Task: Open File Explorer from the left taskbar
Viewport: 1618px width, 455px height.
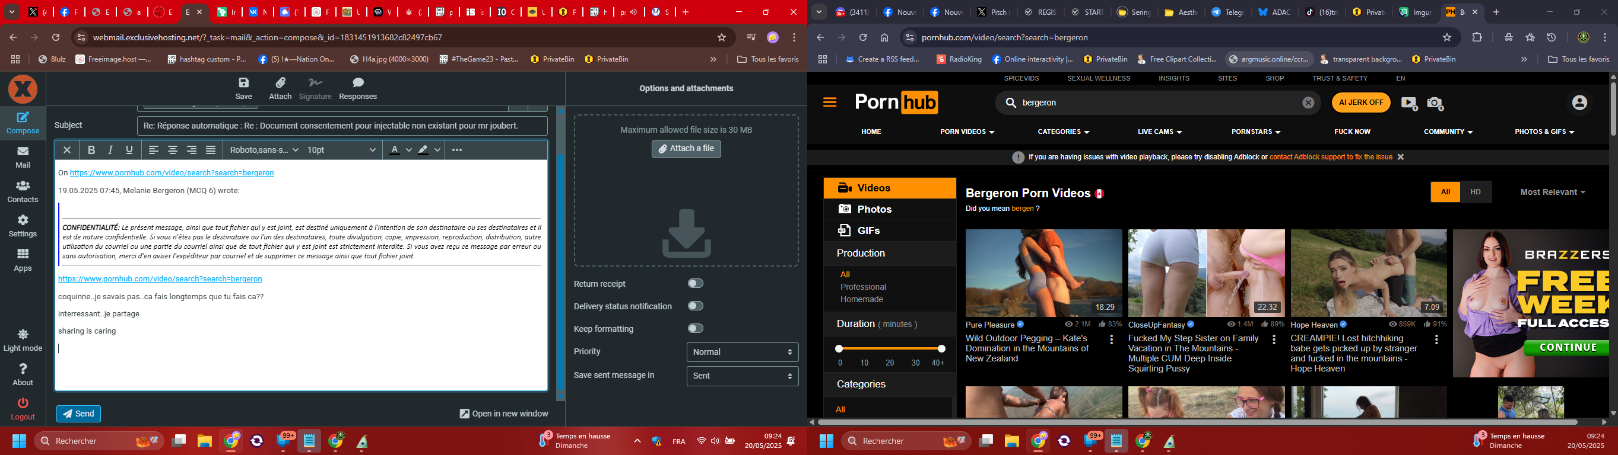Action: point(204,441)
